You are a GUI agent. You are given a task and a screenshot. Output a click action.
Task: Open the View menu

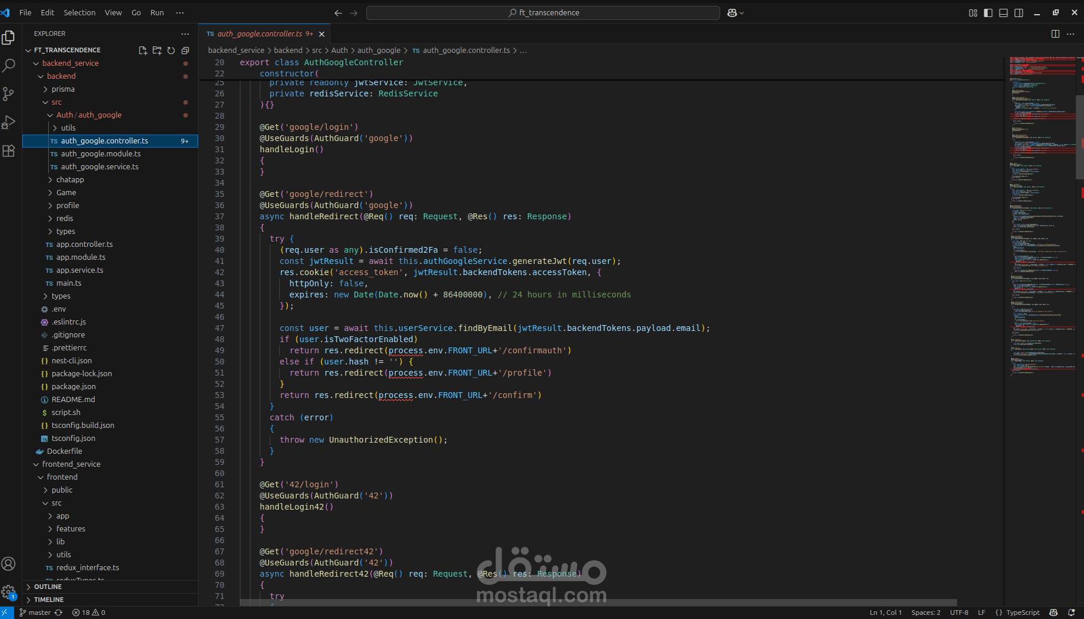(x=113, y=13)
